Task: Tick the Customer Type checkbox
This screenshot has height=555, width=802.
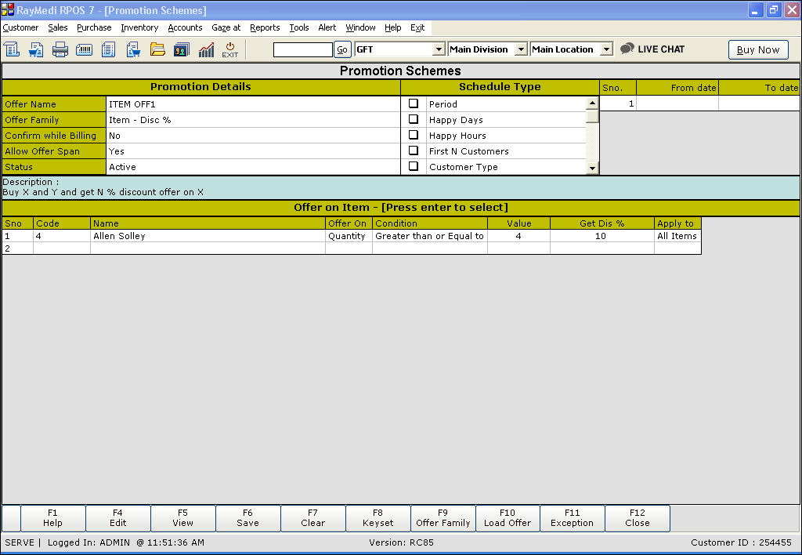Action: [x=414, y=166]
